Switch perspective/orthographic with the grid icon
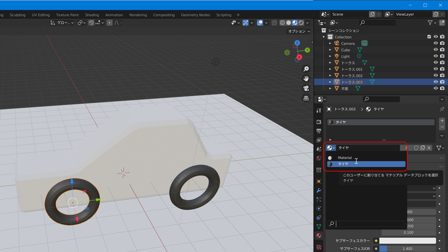 [x=306, y=98]
